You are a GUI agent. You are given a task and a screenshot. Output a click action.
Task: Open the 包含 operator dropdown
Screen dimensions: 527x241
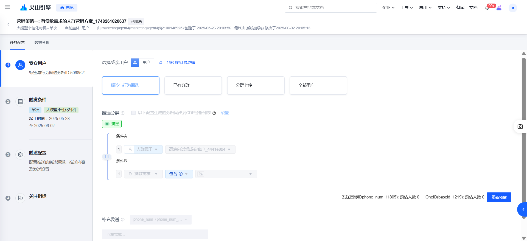coord(179,174)
